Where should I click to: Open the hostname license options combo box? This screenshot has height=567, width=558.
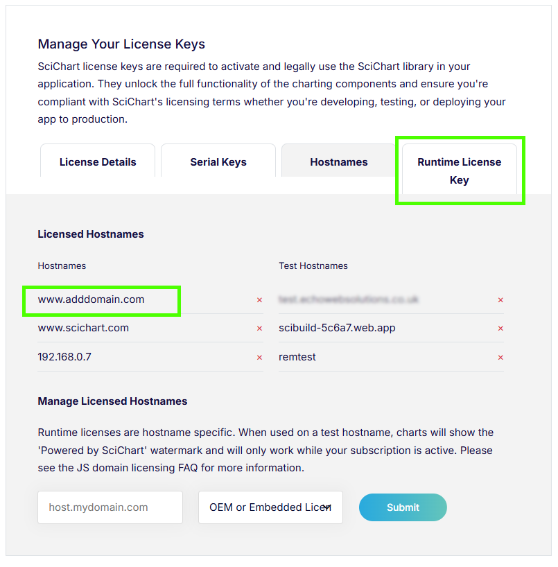tap(270, 507)
